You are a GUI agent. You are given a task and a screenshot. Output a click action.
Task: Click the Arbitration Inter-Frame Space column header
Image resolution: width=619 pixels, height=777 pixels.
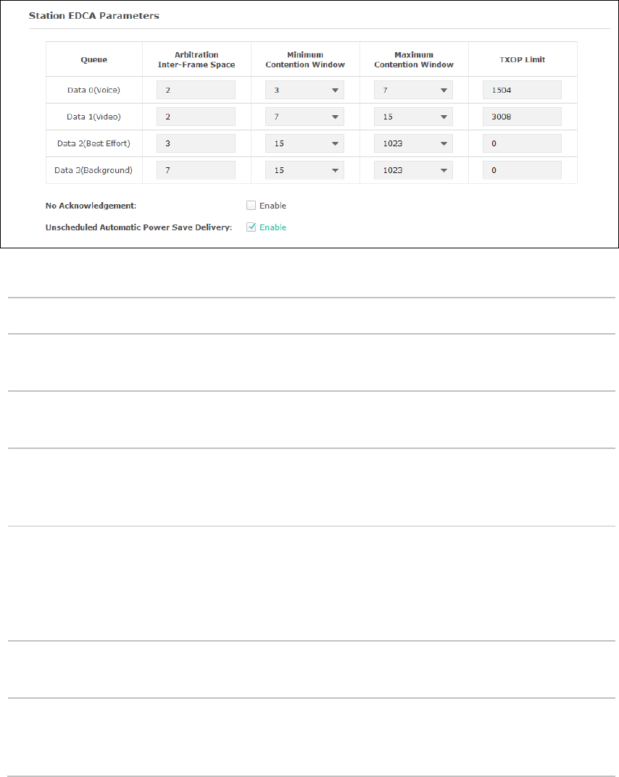[196, 59]
